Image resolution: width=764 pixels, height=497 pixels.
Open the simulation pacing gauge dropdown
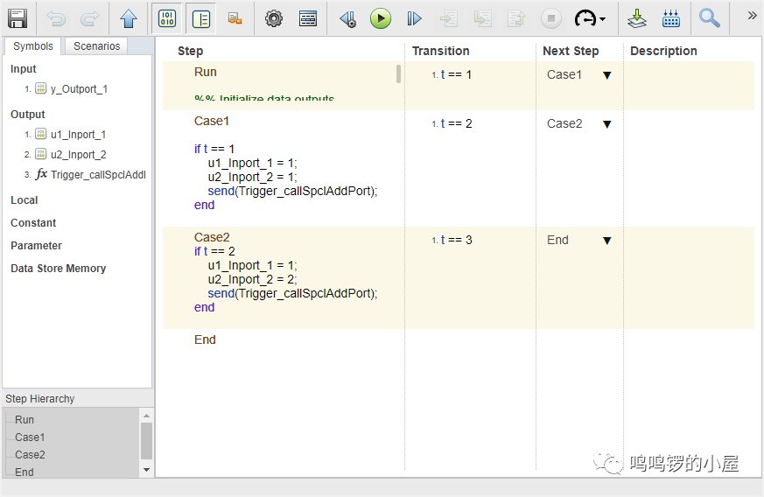point(590,18)
